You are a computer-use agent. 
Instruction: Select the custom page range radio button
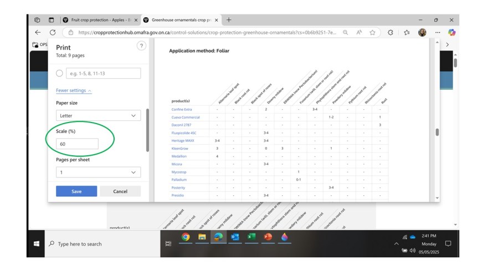tap(59, 73)
